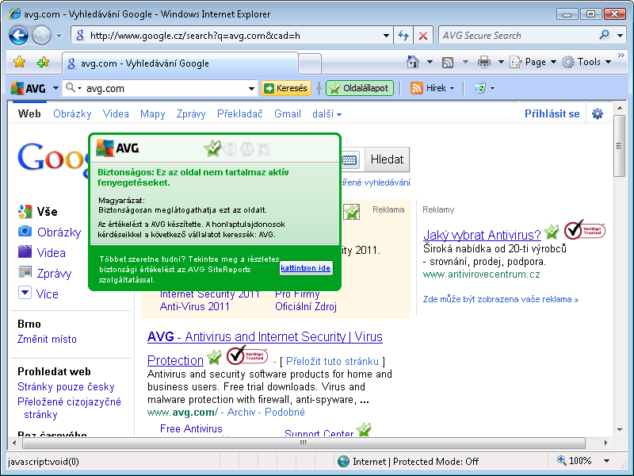The height and width of the screenshot is (476, 634).
Task: Click the newspaper icon for Zprávy in sidebar
Action: pyautogui.click(x=25, y=272)
